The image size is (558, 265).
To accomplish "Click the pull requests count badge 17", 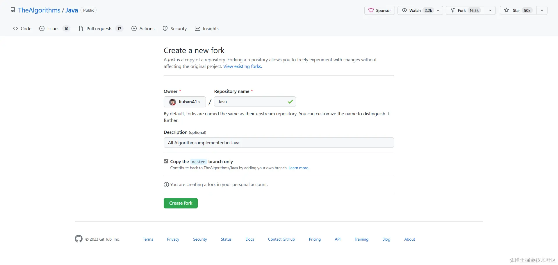I will click(119, 29).
